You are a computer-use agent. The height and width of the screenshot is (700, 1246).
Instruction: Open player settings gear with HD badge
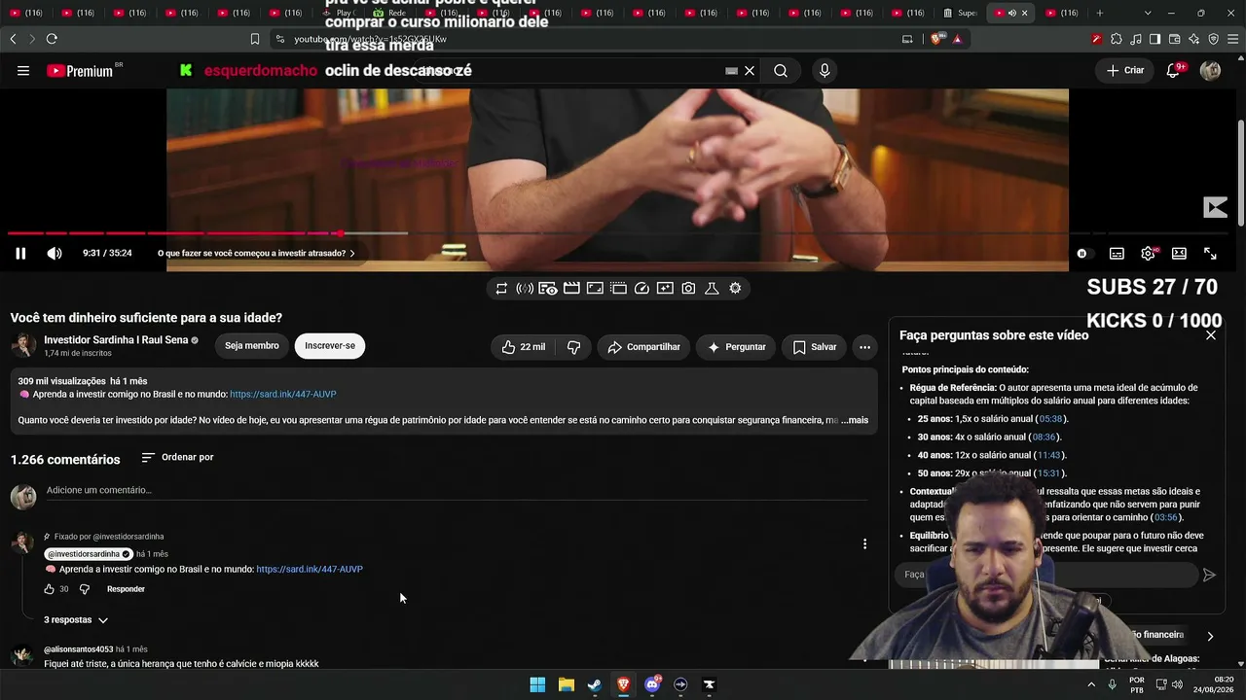[1149, 254]
